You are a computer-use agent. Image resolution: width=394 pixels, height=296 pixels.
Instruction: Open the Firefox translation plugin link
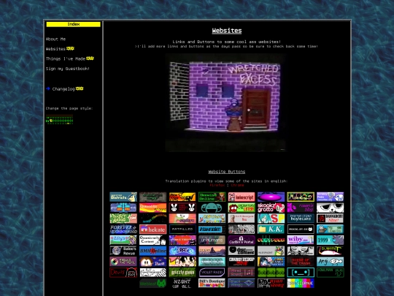point(217,185)
